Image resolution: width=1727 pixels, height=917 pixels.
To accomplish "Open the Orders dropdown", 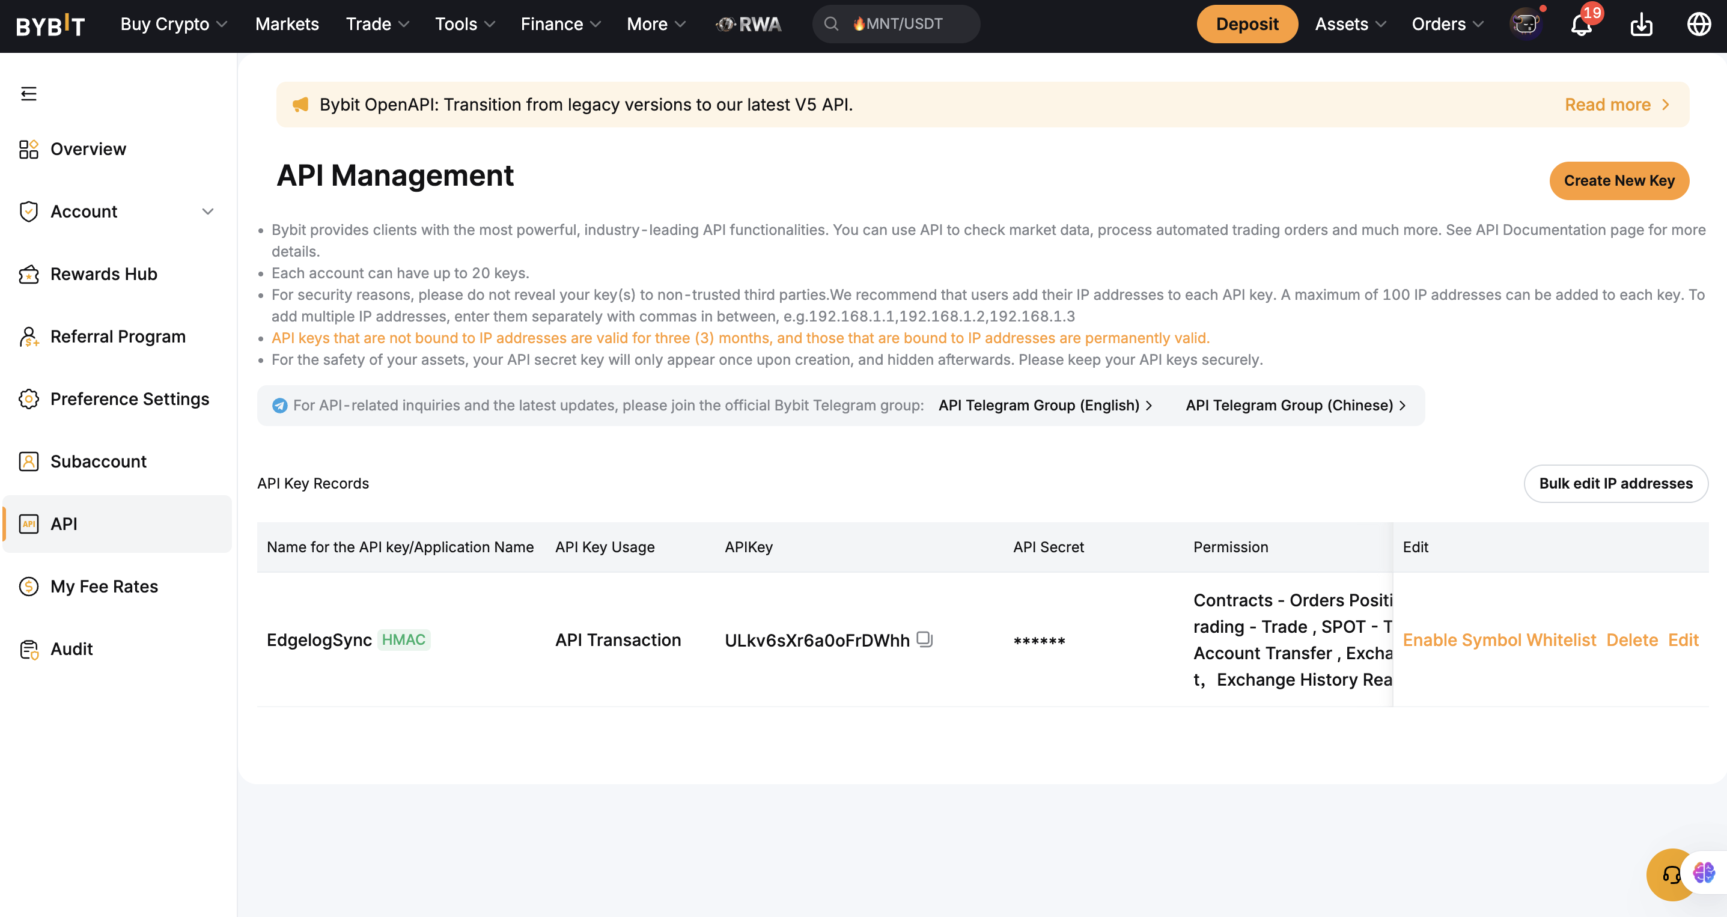I will [x=1448, y=24].
